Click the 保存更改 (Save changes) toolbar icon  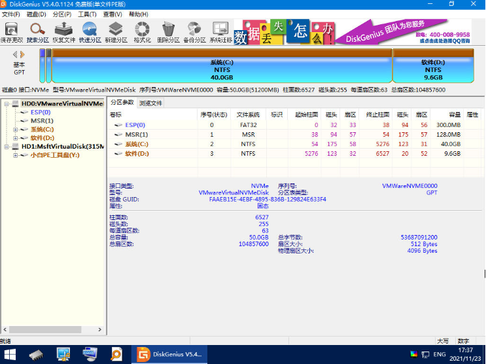coord(11,32)
